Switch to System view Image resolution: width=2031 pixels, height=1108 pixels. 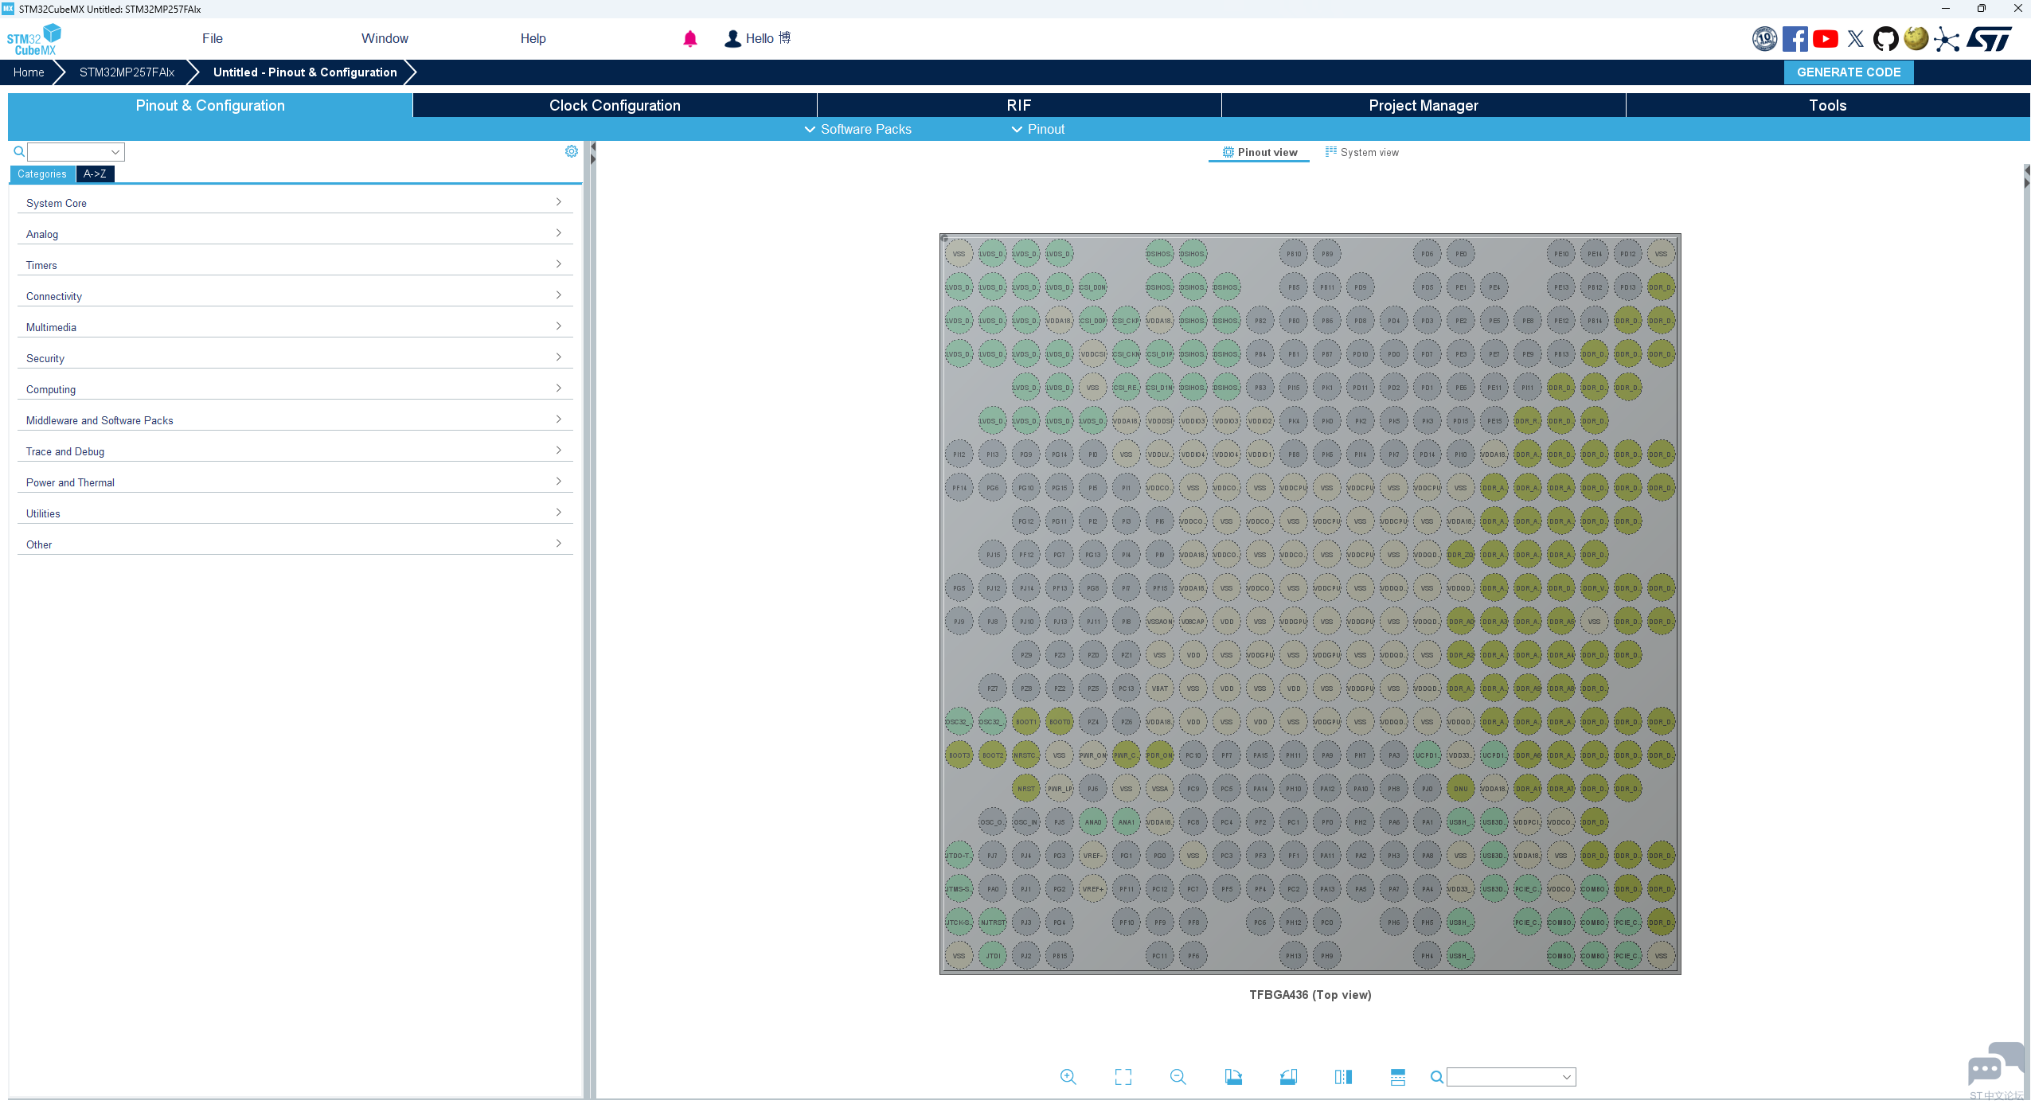(x=1361, y=152)
